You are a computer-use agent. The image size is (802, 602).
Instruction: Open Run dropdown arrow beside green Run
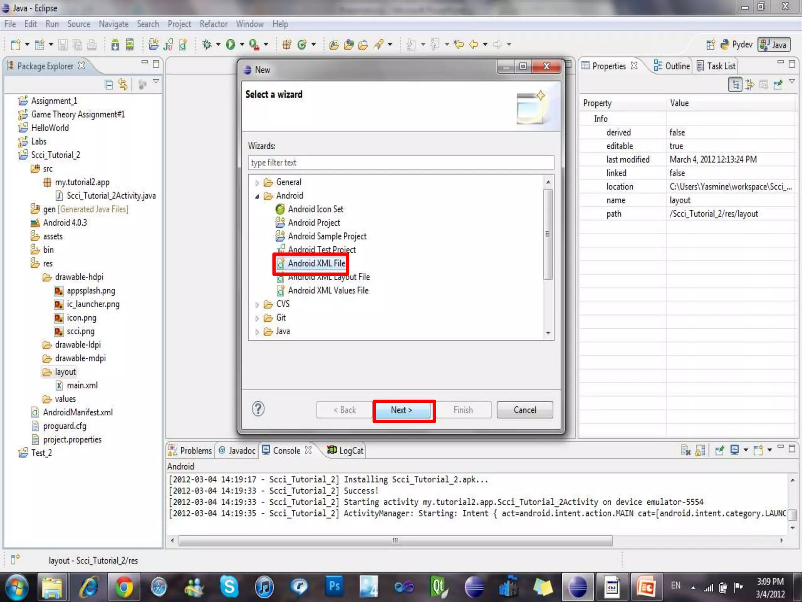point(242,45)
